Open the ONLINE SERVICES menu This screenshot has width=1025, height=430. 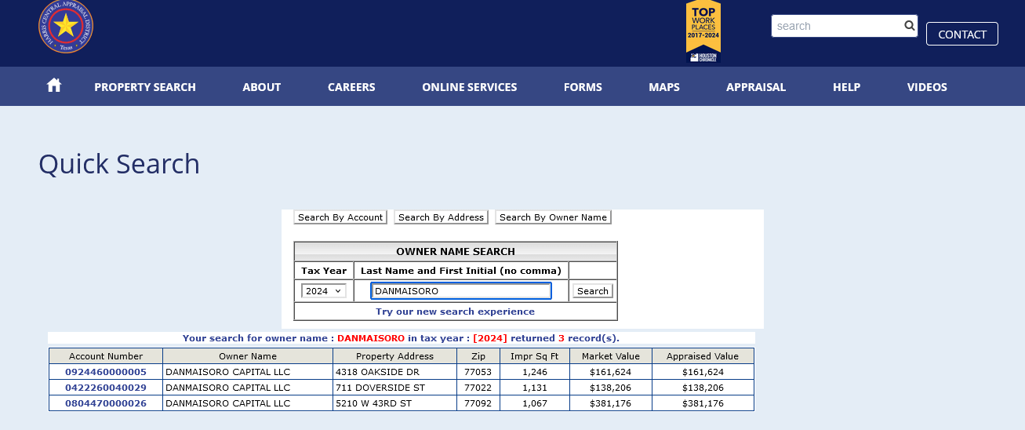click(x=469, y=87)
